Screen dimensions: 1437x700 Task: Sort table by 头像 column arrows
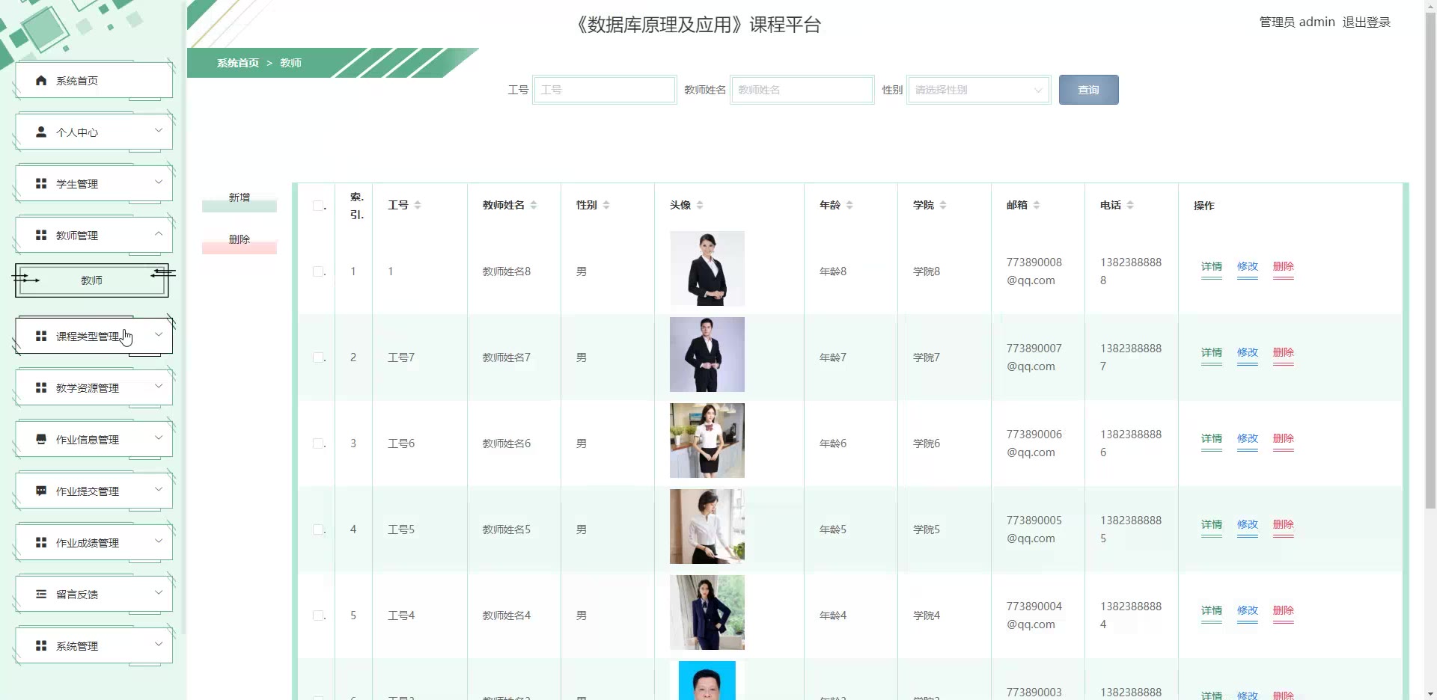(700, 205)
